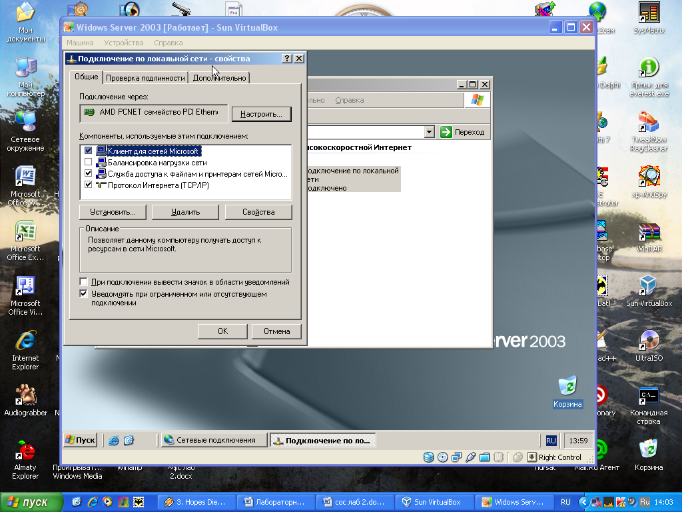Image resolution: width=682 pixels, height=512 pixels.
Task: Open Ярлык для everest.exe shortcut
Action: pos(649,77)
